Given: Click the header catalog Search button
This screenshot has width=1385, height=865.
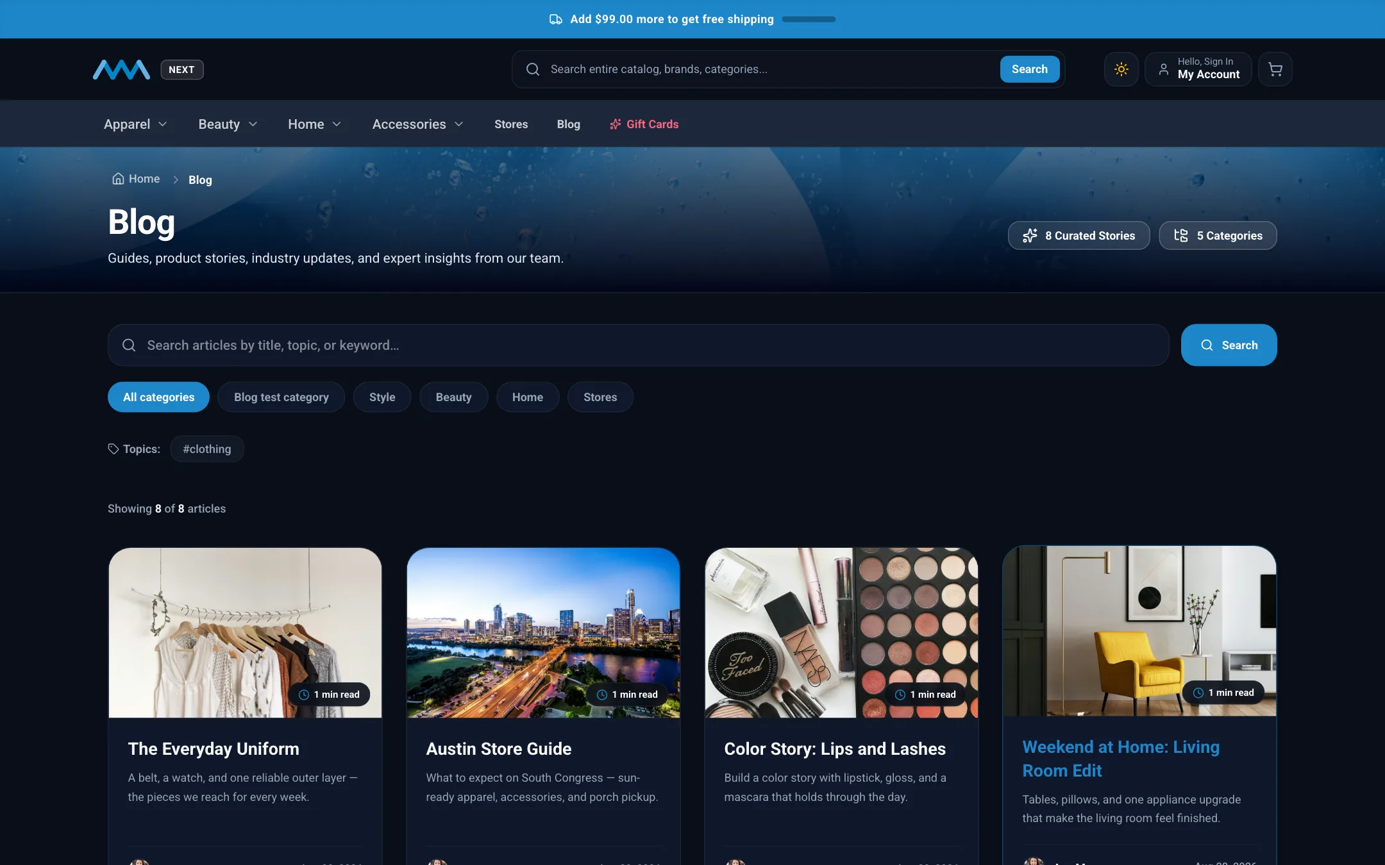Looking at the screenshot, I should (1030, 69).
